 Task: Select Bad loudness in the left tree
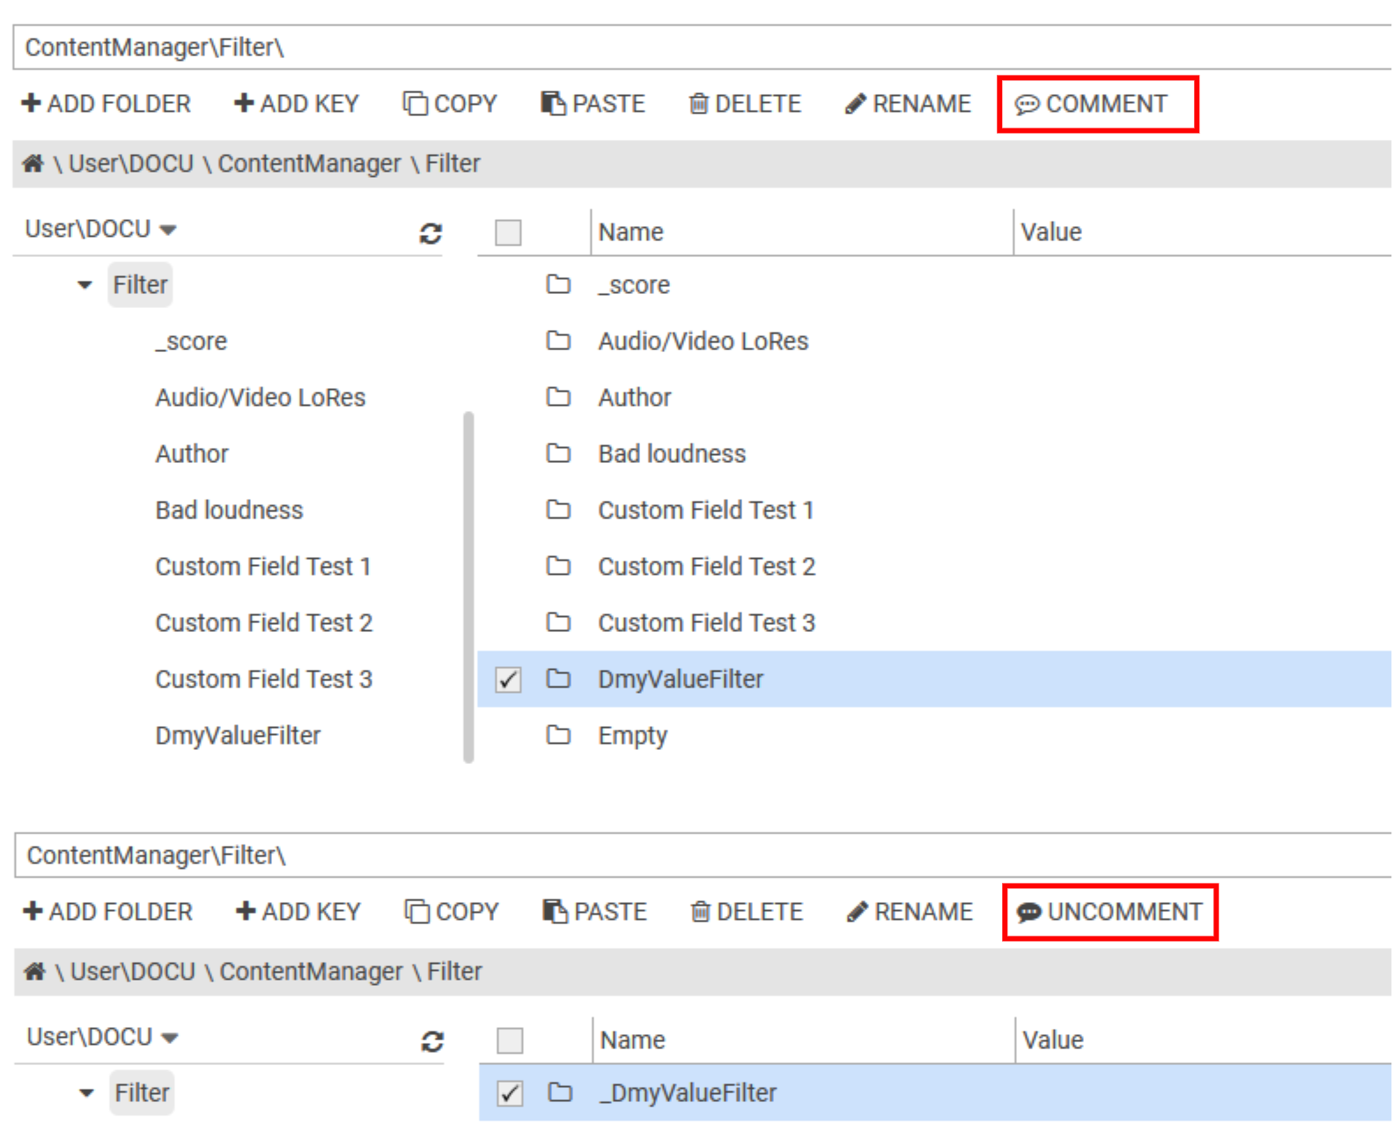point(229,511)
